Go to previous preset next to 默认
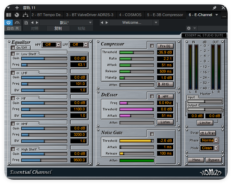This screenshot has width=232, height=184. pyautogui.click(x=32, y=22)
